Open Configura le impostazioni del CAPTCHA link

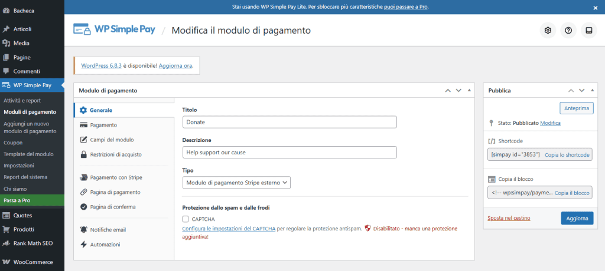coord(229,228)
